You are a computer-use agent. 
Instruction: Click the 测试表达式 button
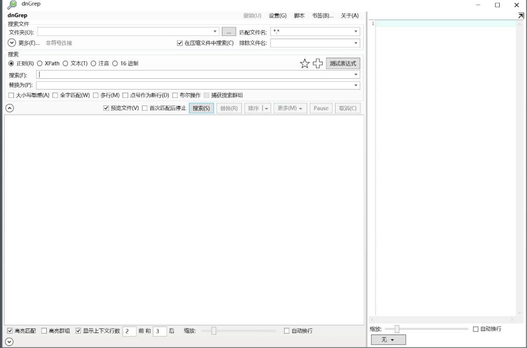pyautogui.click(x=343, y=63)
